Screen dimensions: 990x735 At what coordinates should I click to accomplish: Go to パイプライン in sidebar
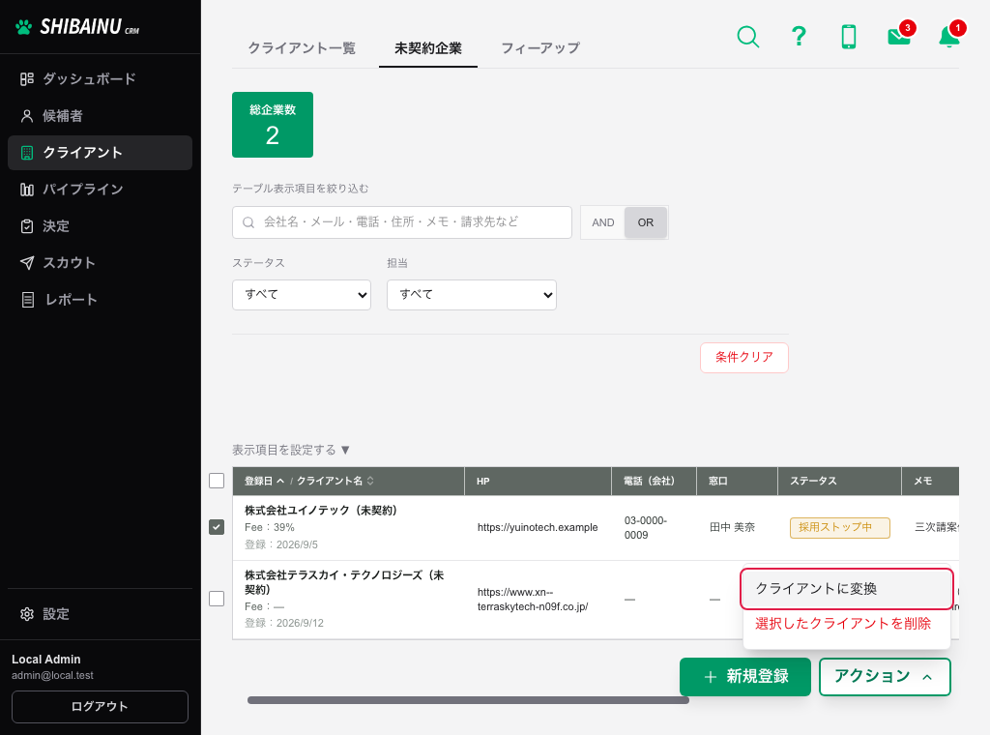tap(100, 190)
